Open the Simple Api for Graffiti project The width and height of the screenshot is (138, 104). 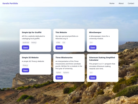coord(26,48)
